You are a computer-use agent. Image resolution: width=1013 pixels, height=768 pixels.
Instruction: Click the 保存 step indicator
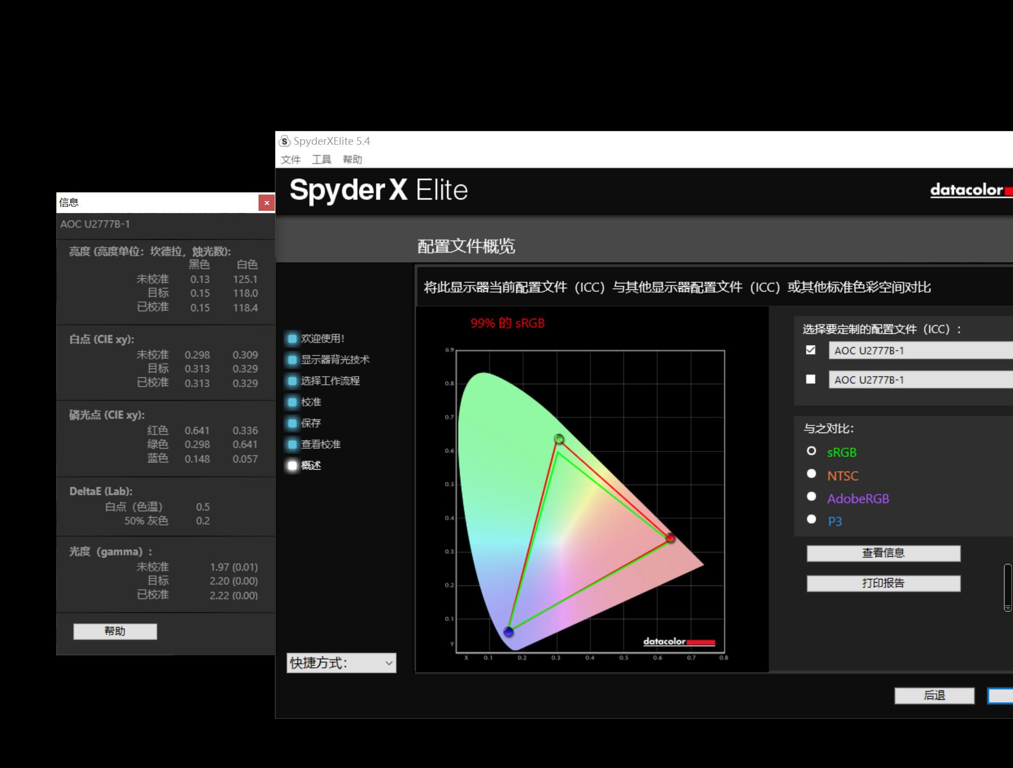pyautogui.click(x=292, y=423)
